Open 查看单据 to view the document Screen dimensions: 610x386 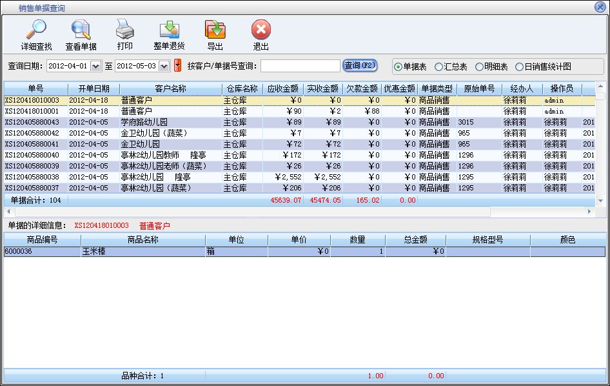tap(81, 30)
